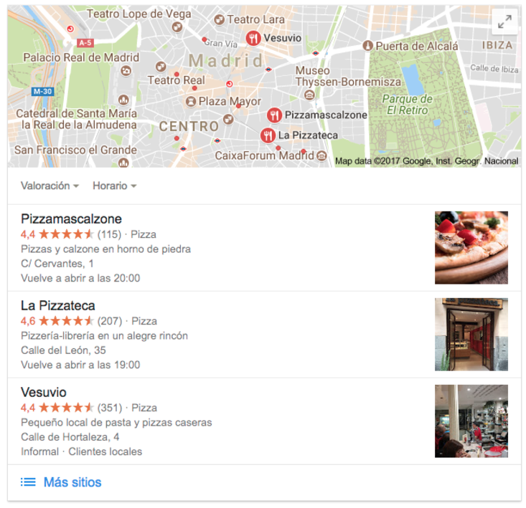
Task: Click the Vesuvio restaurant pin on map
Action: point(253,38)
